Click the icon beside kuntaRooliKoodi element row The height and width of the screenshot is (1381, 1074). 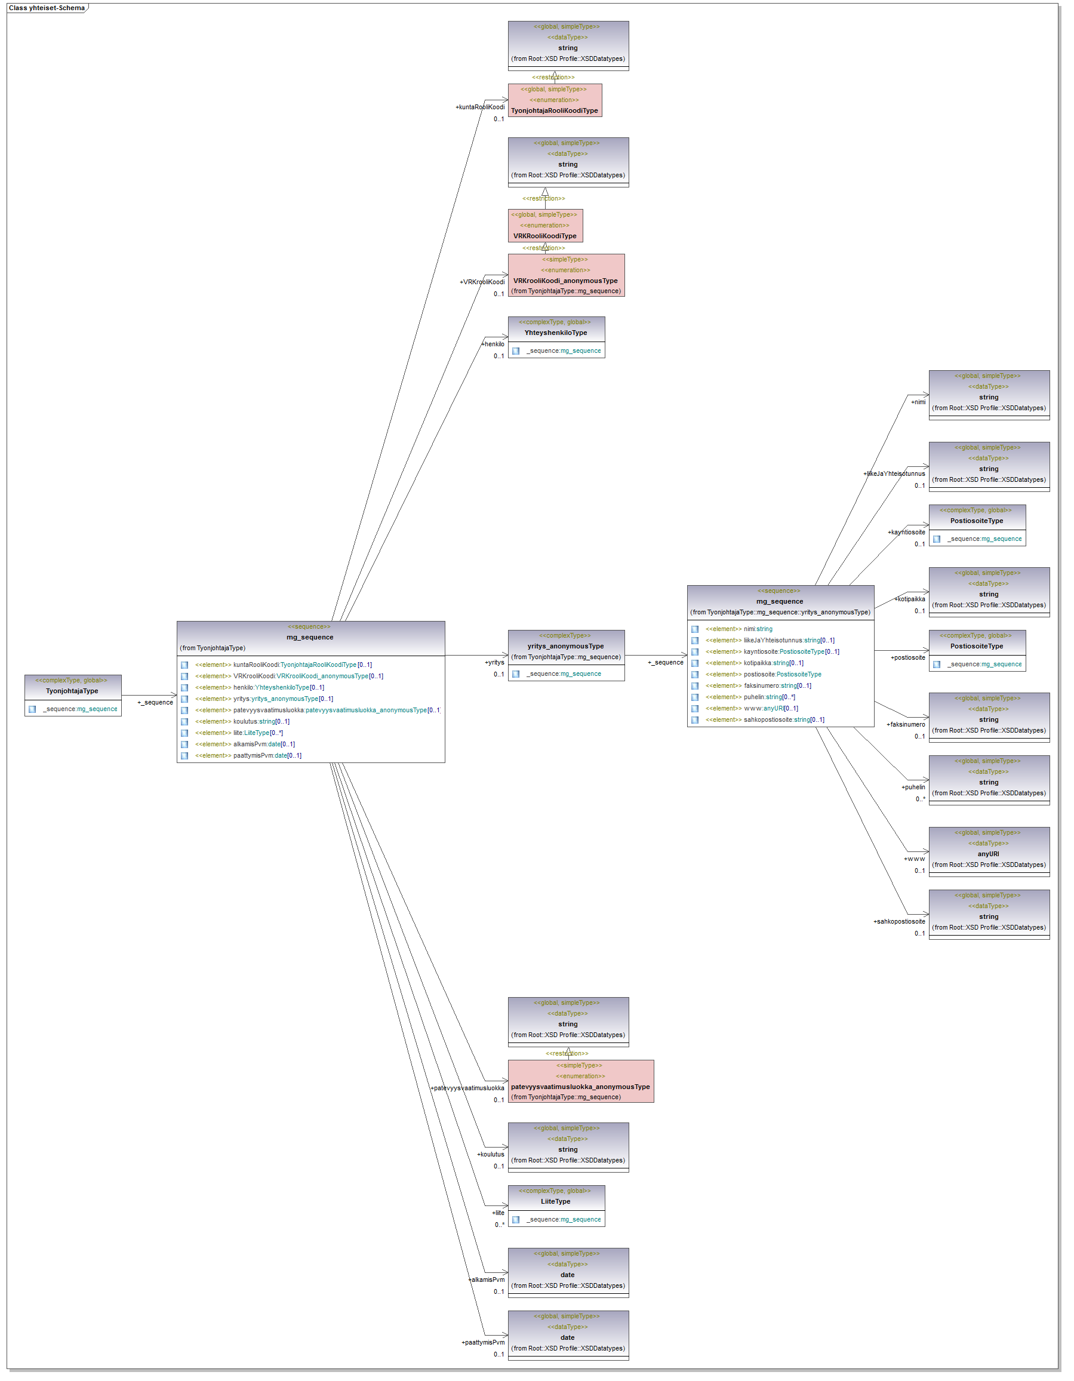tap(184, 665)
